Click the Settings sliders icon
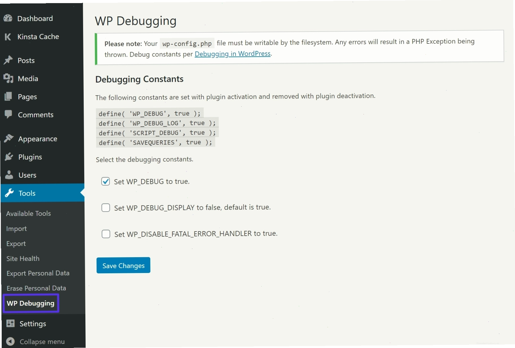The height and width of the screenshot is (348, 515). point(10,323)
